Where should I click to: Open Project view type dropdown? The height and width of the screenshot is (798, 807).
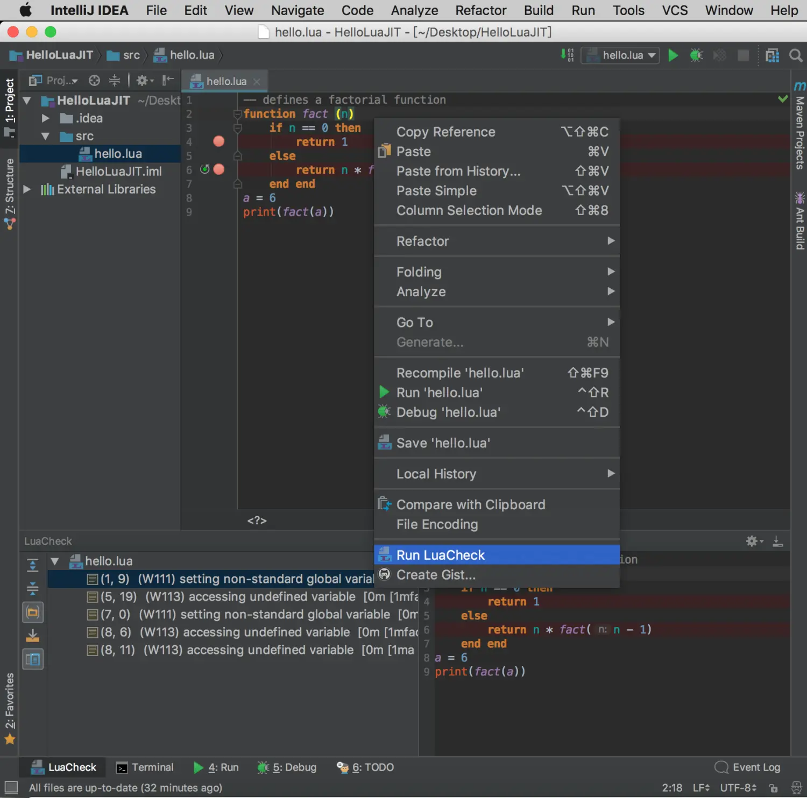[53, 81]
